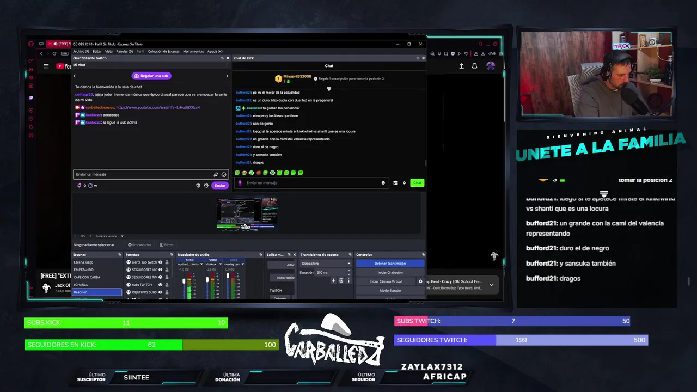Viewport: 697px width, 392px height.
Task: Open the Kick chat settings gear
Action: [x=404, y=183]
